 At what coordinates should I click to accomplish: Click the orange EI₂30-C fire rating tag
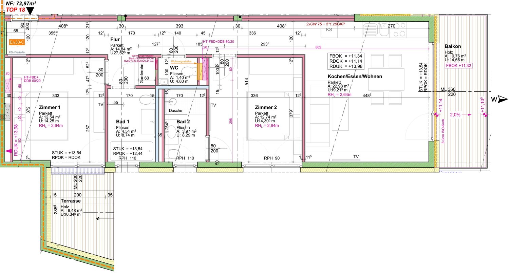(17, 42)
